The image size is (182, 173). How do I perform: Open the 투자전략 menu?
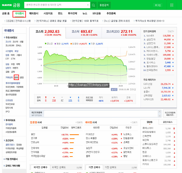click(x=72, y=14)
